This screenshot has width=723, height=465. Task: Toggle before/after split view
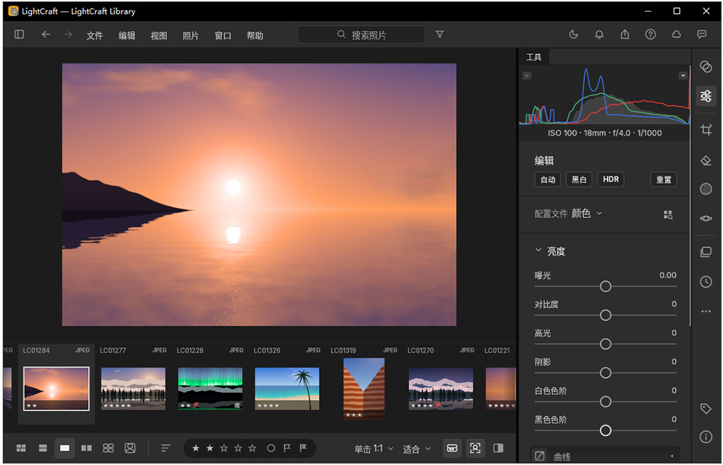click(498, 448)
